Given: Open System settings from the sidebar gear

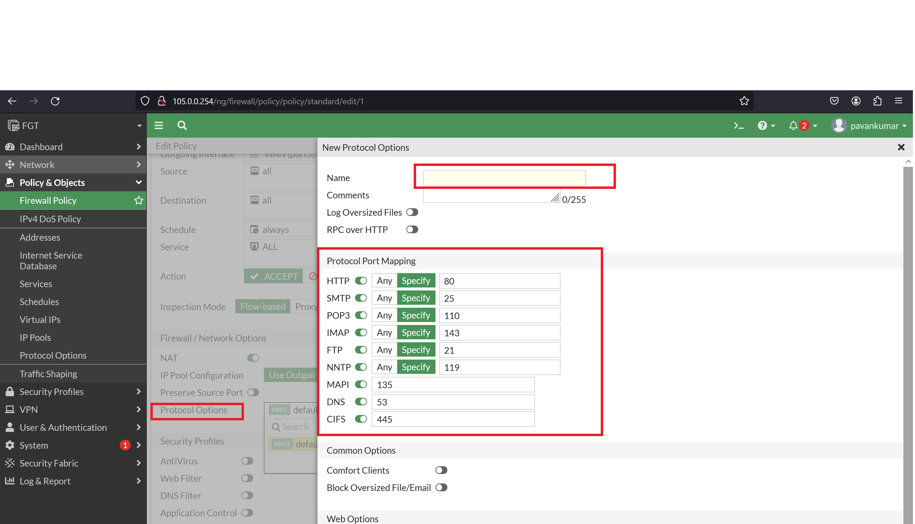Looking at the screenshot, I should [10, 445].
